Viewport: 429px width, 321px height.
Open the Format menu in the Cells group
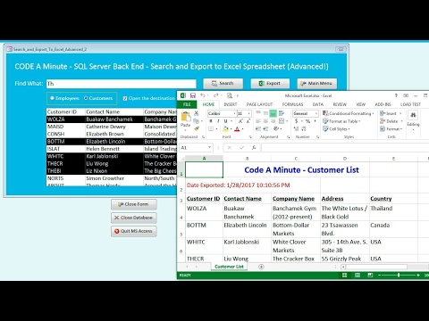(391, 128)
